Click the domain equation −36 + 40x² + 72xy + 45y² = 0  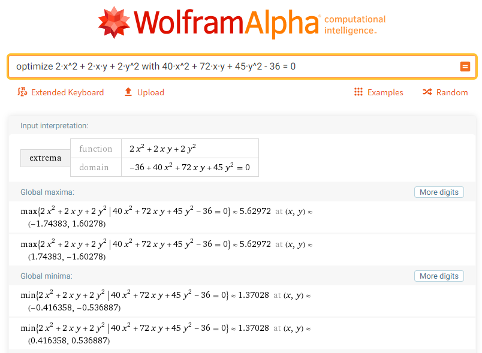(x=189, y=167)
